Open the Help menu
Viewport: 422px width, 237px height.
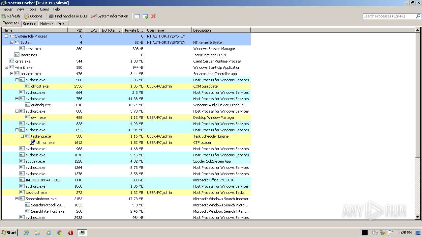pos(56,9)
